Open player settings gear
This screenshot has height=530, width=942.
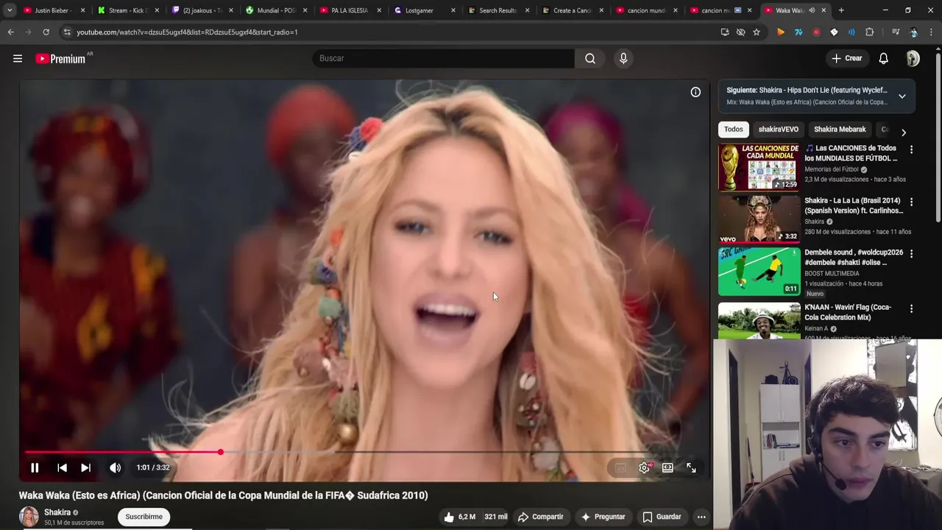pos(644,467)
